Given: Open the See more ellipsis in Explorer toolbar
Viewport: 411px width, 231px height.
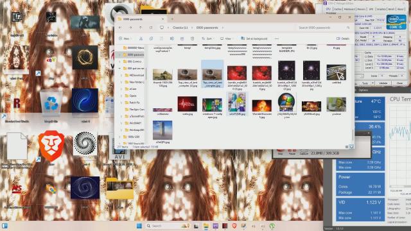Looking at the screenshot, I should [x=277, y=38].
